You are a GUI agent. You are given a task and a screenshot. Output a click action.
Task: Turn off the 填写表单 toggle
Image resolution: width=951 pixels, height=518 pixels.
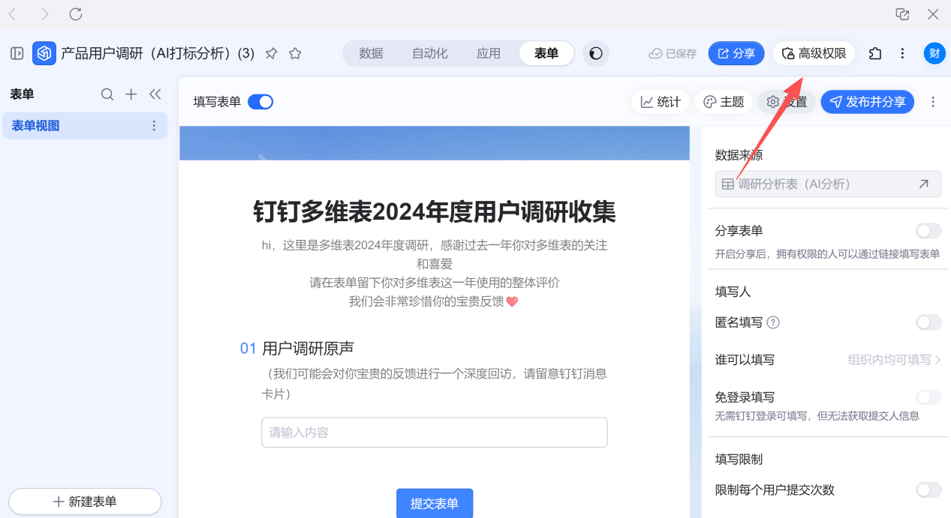click(x=260, y=102)
